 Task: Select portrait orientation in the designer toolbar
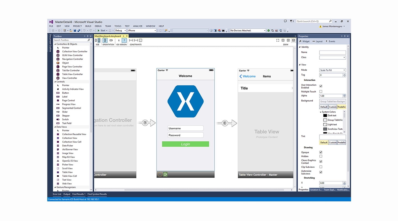click(105, 40)
